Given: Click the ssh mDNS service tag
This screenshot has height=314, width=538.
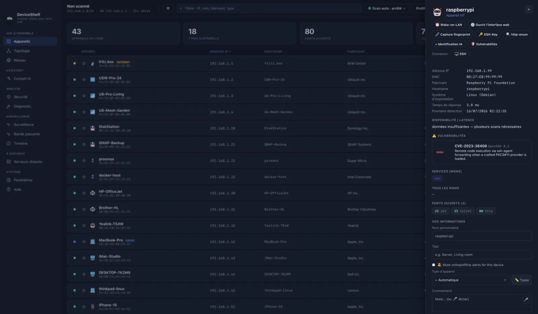Looking at the screenshot, I should pyautogui.click(x=437, y=179).
